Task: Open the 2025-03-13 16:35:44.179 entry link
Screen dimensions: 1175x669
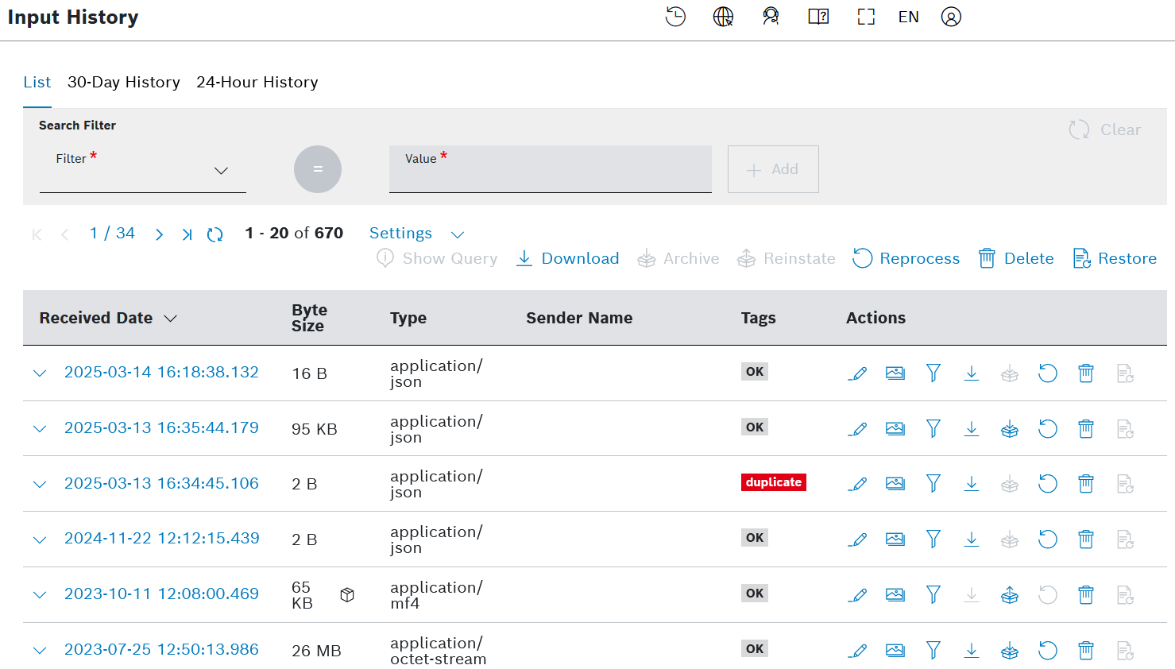Action: point(161,428)
